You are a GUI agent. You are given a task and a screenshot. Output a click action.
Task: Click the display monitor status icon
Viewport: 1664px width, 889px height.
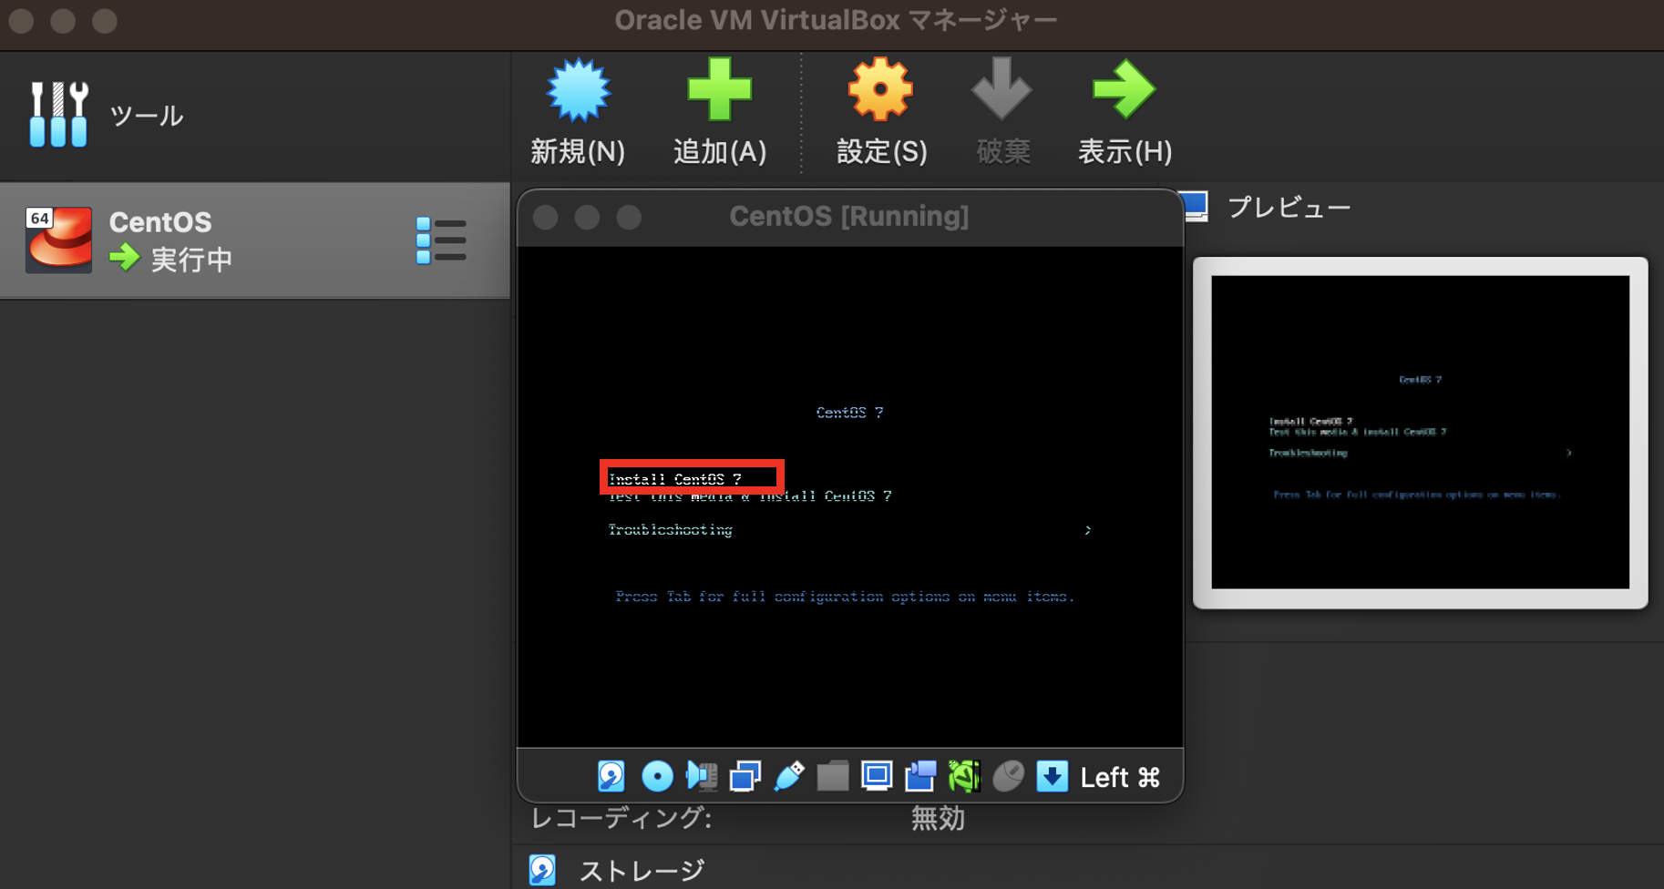[877, 776]
